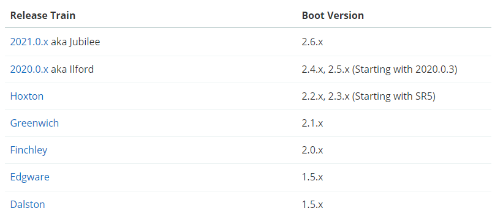This screenshot has height=222, width=503.
Task: Follow the Hoxton release train link
Action: pos(27,96)
